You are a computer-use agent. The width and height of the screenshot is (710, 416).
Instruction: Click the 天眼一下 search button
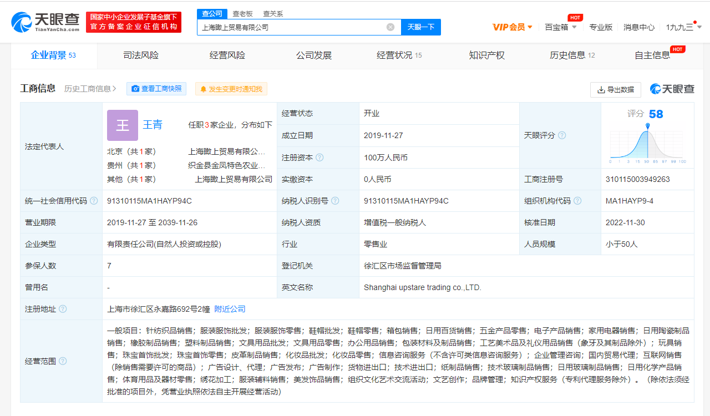click(x=421, y=27)
